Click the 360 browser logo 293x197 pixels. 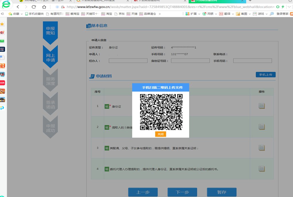coord(6,5)
